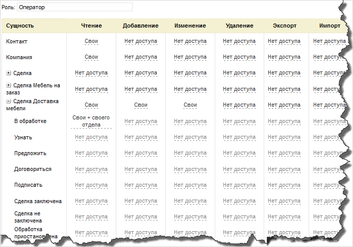Change Контакт read permission Свои
353x247 pixels.
tap(91, 41)
